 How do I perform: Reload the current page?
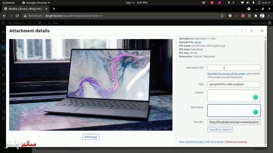coord(17,16)
